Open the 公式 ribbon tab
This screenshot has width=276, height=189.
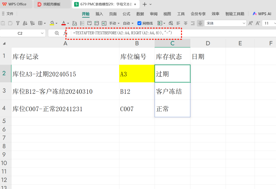click(126, 14)
